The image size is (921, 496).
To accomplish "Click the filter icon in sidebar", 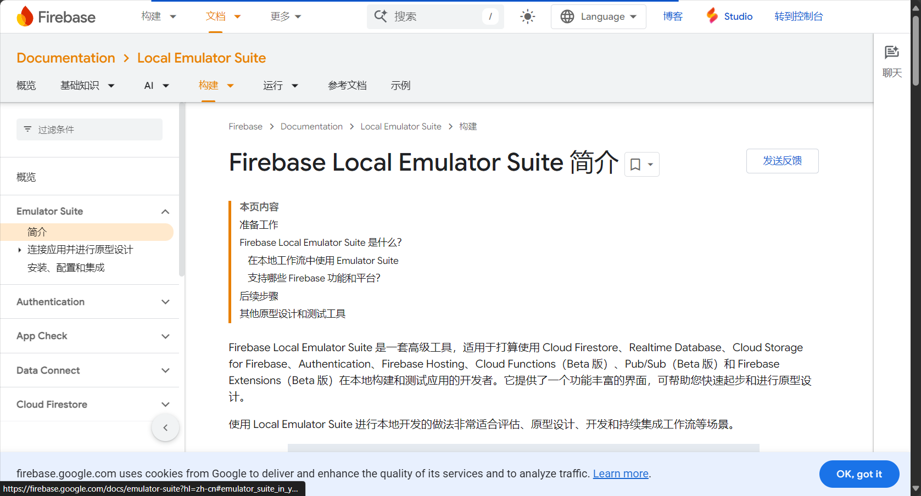I will tap(27, 129).
